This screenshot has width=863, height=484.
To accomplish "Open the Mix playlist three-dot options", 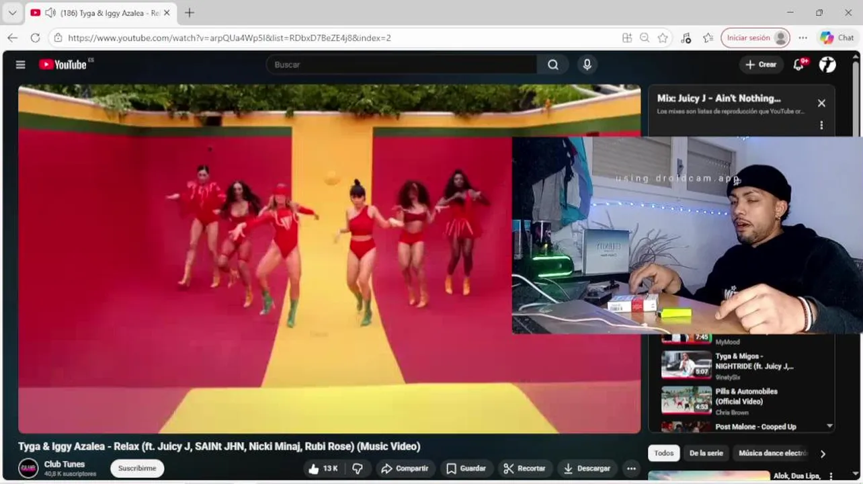I will coord(821,125).
